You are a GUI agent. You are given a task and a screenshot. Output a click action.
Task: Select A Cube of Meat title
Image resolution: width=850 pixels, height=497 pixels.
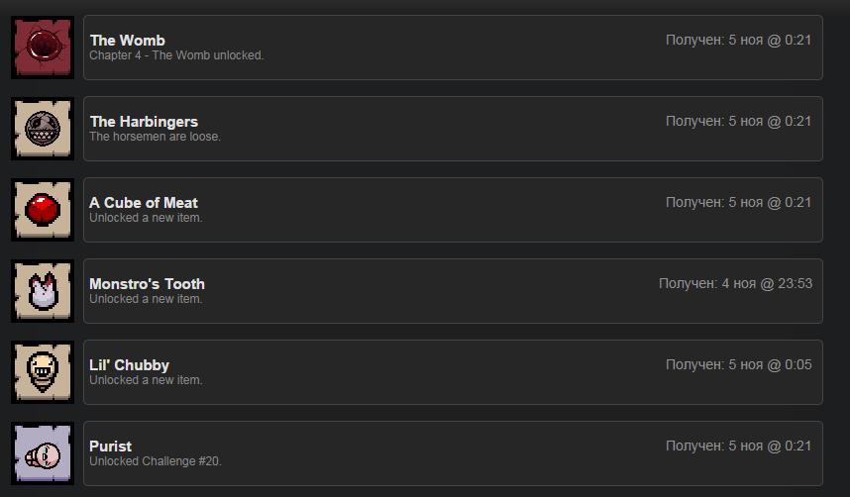tap(144, 203)
